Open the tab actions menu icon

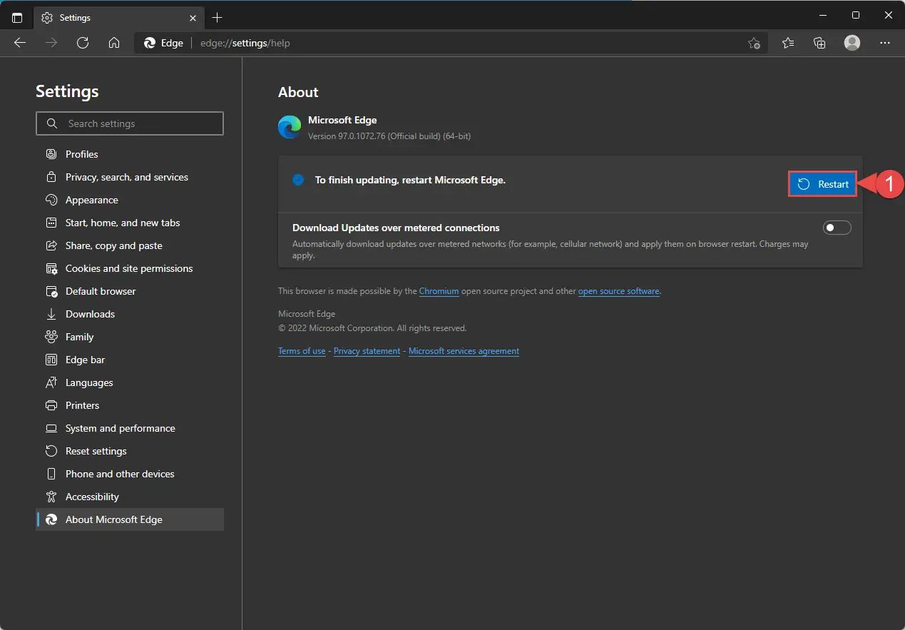tap(17, 17)
